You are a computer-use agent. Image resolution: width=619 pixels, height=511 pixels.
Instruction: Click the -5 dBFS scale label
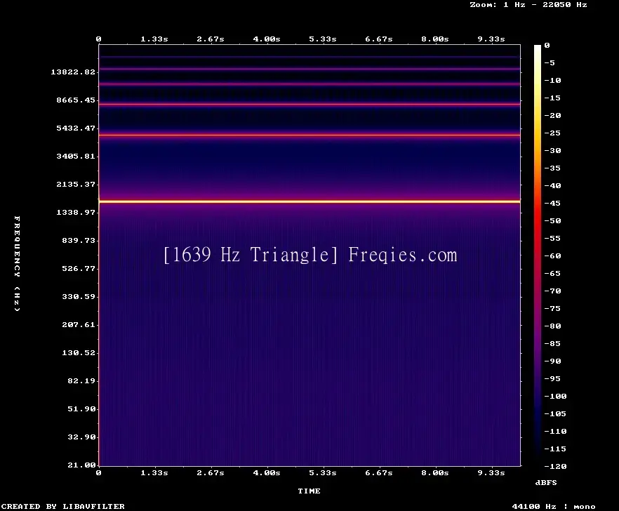550,62
